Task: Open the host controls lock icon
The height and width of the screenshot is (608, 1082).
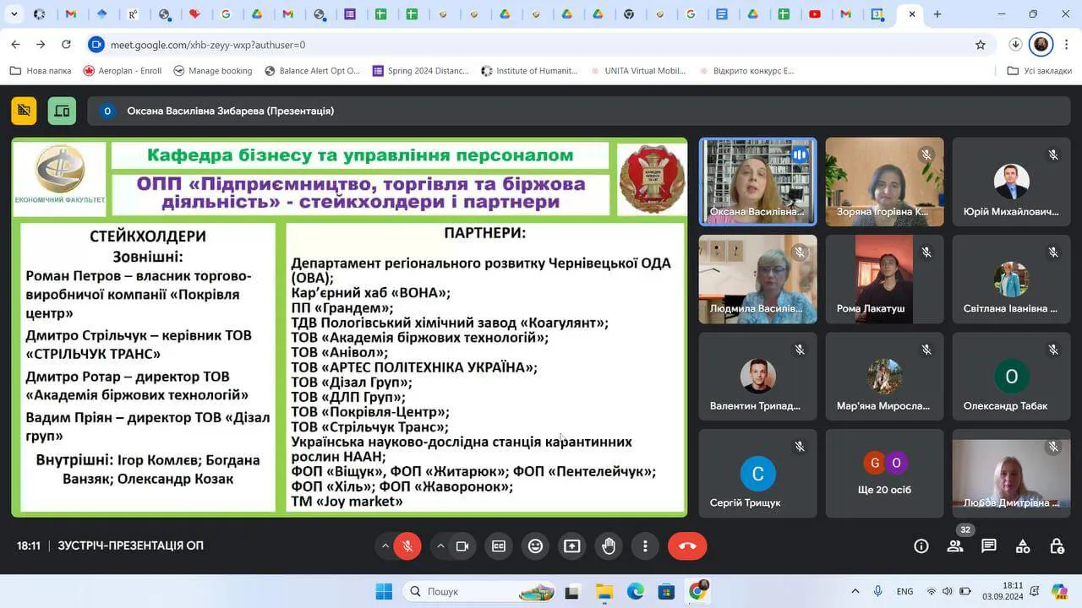Action: coord(1057,546)
